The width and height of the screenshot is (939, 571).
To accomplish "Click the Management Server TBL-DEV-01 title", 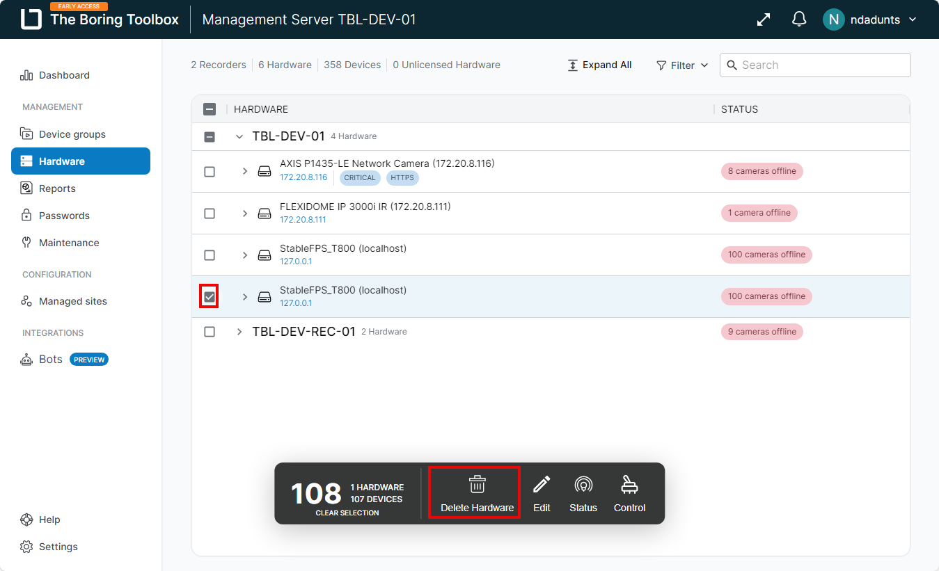I will pyautogui.click(x=309, y=19).
